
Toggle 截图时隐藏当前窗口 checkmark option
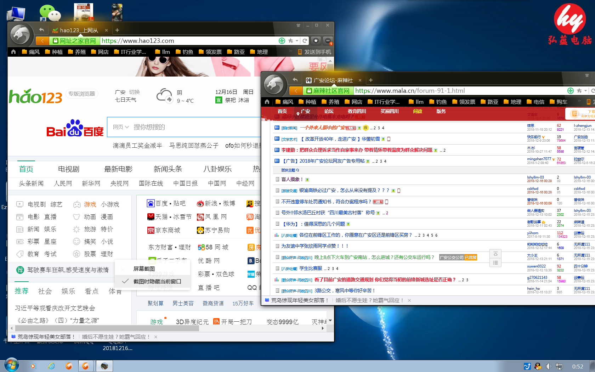[153, 281]
